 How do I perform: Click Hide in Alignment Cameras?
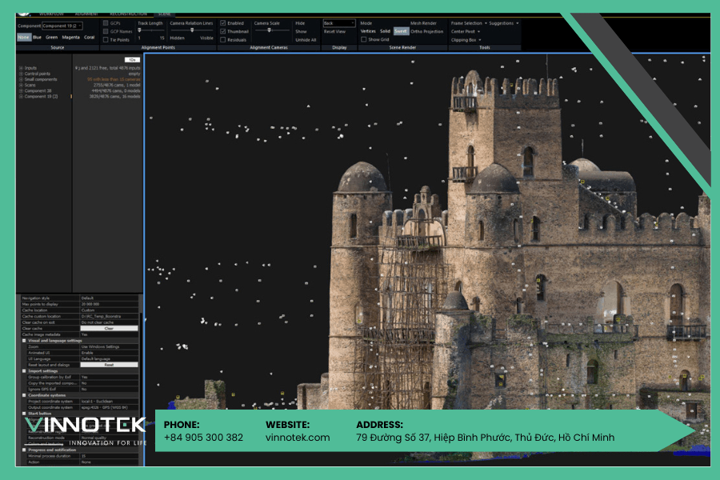pyautogui.click(x=300, y=23)
